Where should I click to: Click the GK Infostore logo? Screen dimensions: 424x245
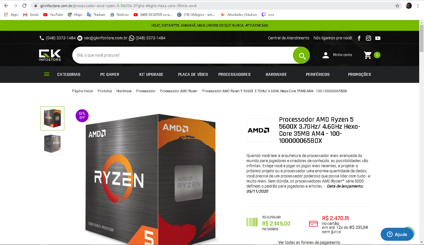(x=50, y=55)
